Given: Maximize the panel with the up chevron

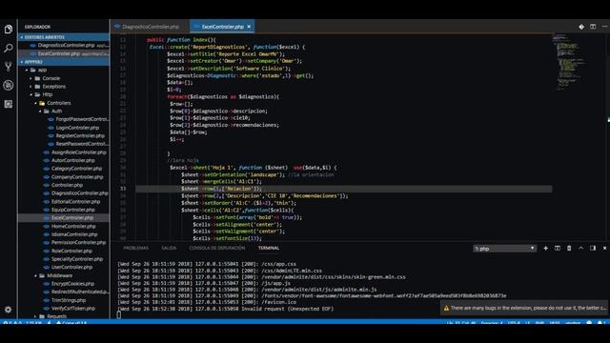Looking at the screenshot, I should (x=581, y=248).
